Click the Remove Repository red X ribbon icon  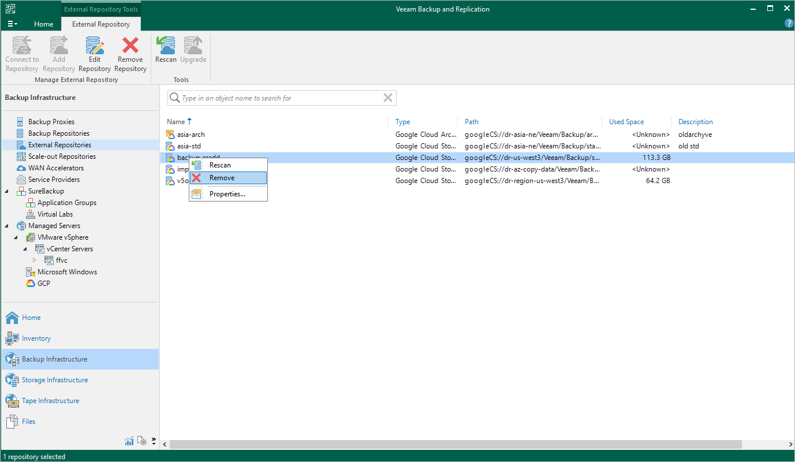pyautogui.click(x=130, y=45)
